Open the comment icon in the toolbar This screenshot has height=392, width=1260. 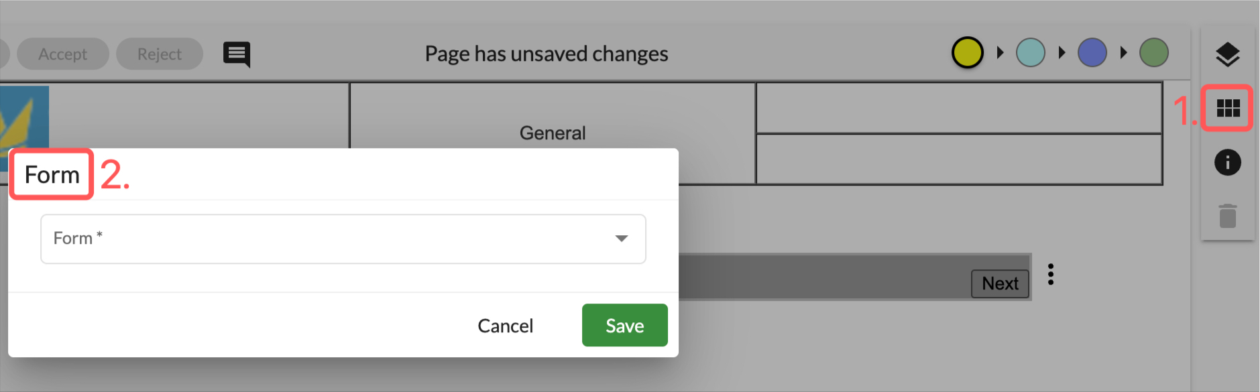click(x=236, y=54)
